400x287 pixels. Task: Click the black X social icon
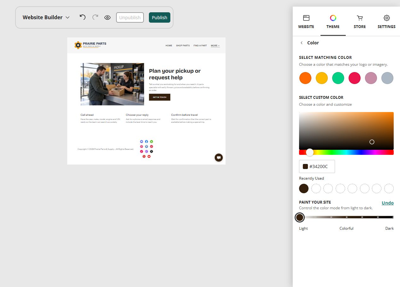click(x=151, y=151)
